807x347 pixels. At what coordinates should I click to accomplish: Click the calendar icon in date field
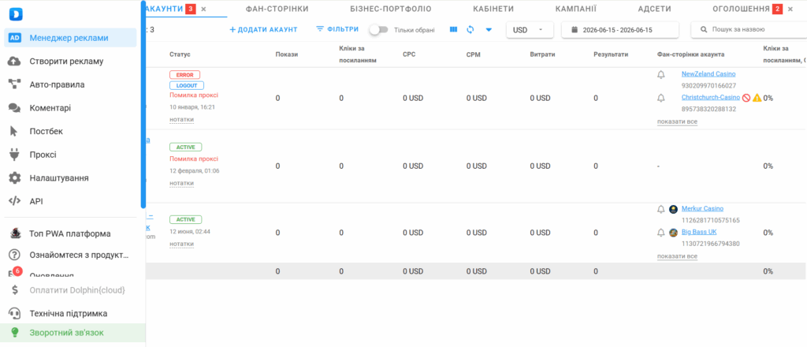click(575, 30)
